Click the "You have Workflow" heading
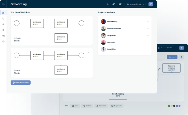Image resolution: width=188 pixels, height=115 pixels. pyautogui.click(x=20, y=12)
